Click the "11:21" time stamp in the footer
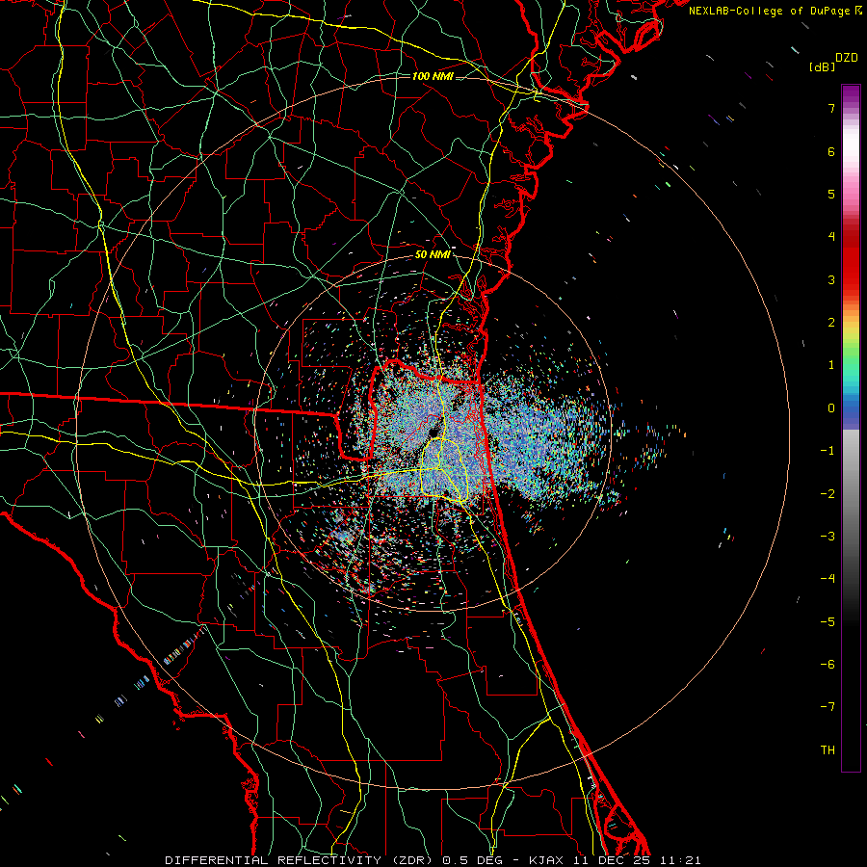867x867 pixels. 680,860
